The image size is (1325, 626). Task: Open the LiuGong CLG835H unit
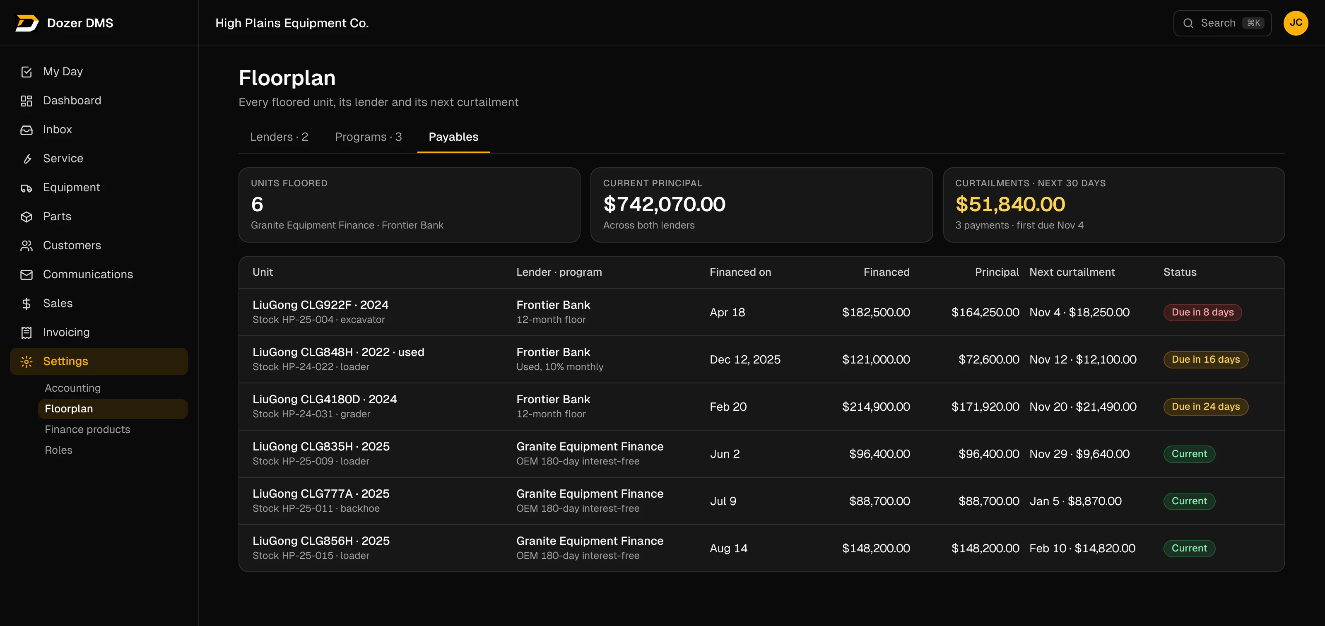761,454
